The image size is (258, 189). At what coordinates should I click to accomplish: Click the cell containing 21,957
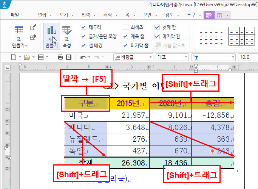pos(128,115)
